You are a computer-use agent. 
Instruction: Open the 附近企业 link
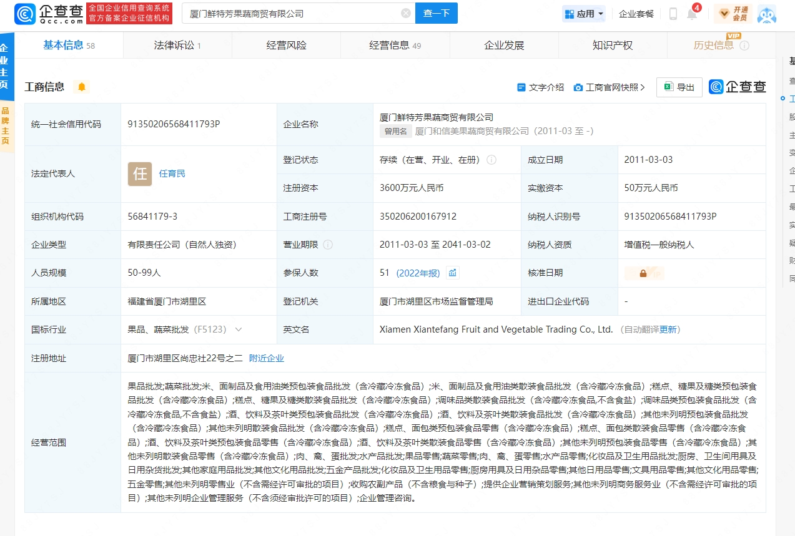point(266,358)
